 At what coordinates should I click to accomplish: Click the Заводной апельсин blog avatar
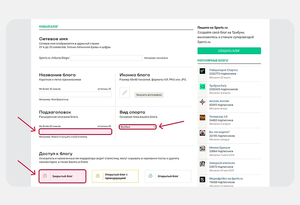(202, 164)
